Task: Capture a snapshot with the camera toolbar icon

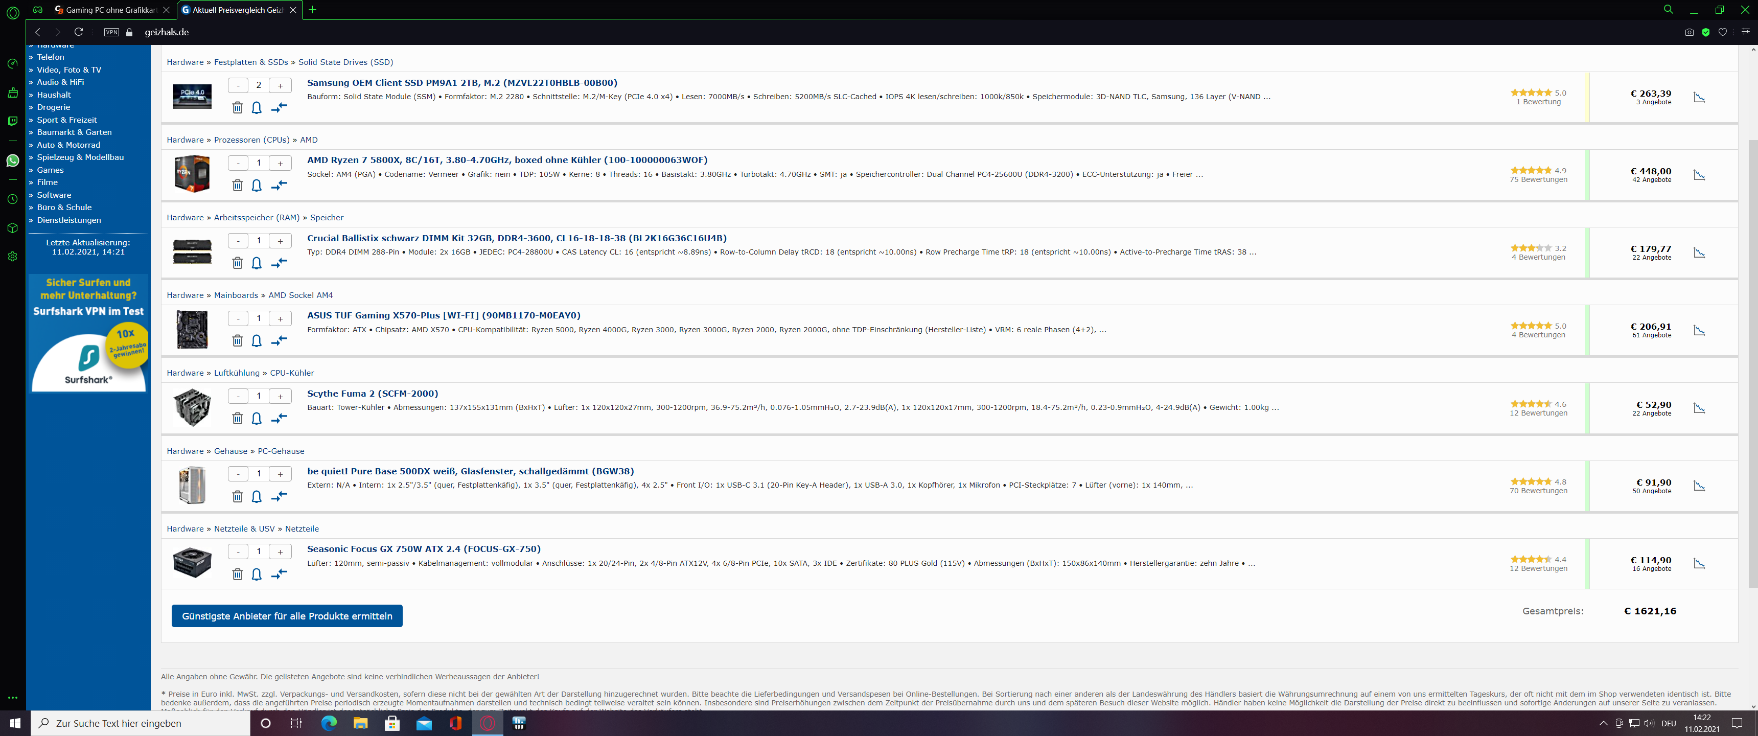Action: [1689, 32]
